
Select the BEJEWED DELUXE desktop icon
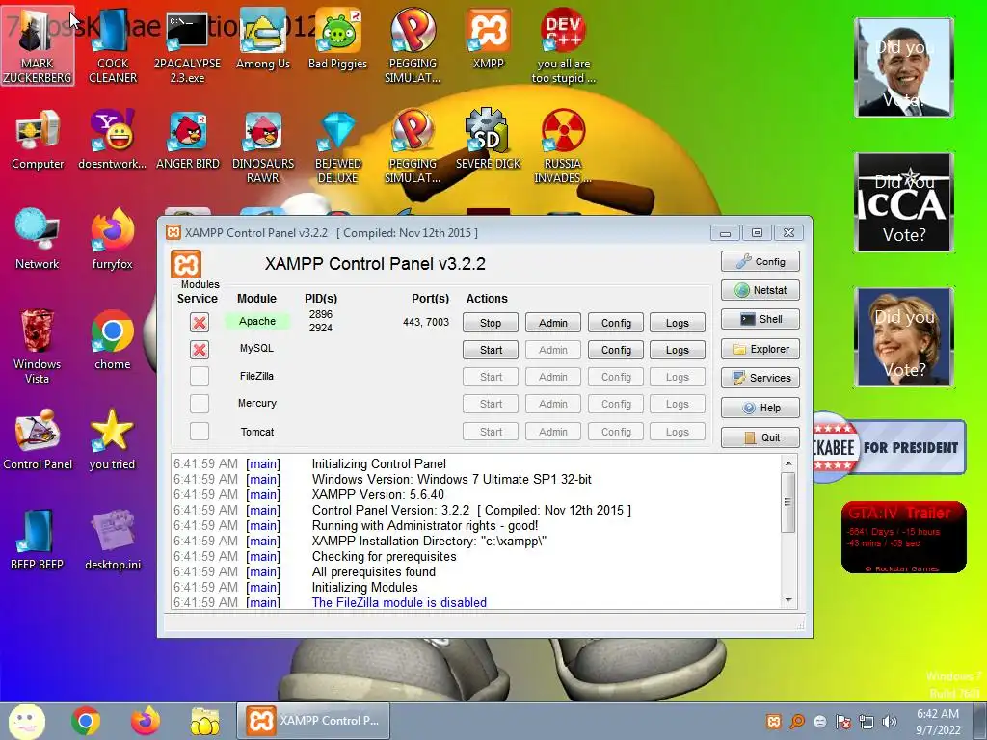338,147
